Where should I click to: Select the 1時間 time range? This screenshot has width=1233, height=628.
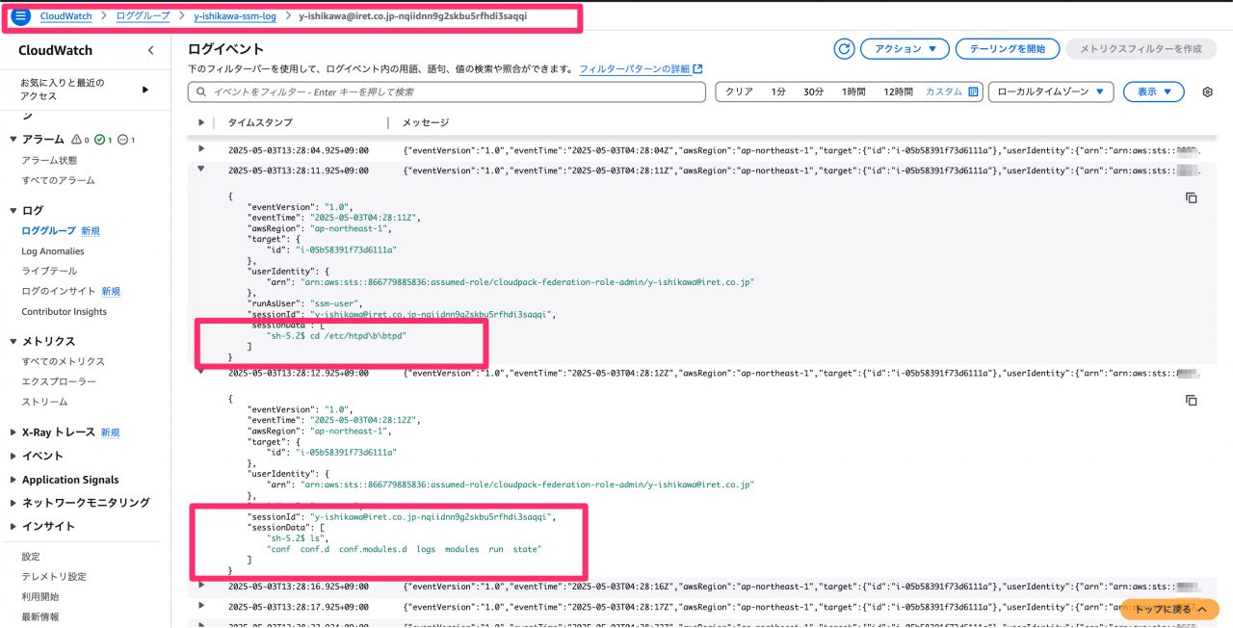click(x=853, y=92)
